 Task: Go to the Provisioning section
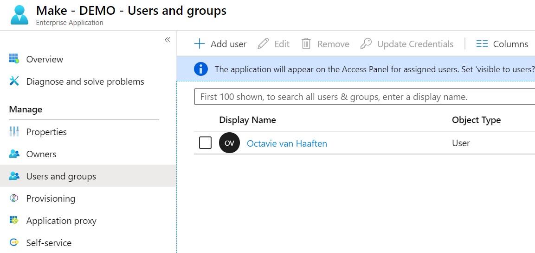(x=51, y=198)
